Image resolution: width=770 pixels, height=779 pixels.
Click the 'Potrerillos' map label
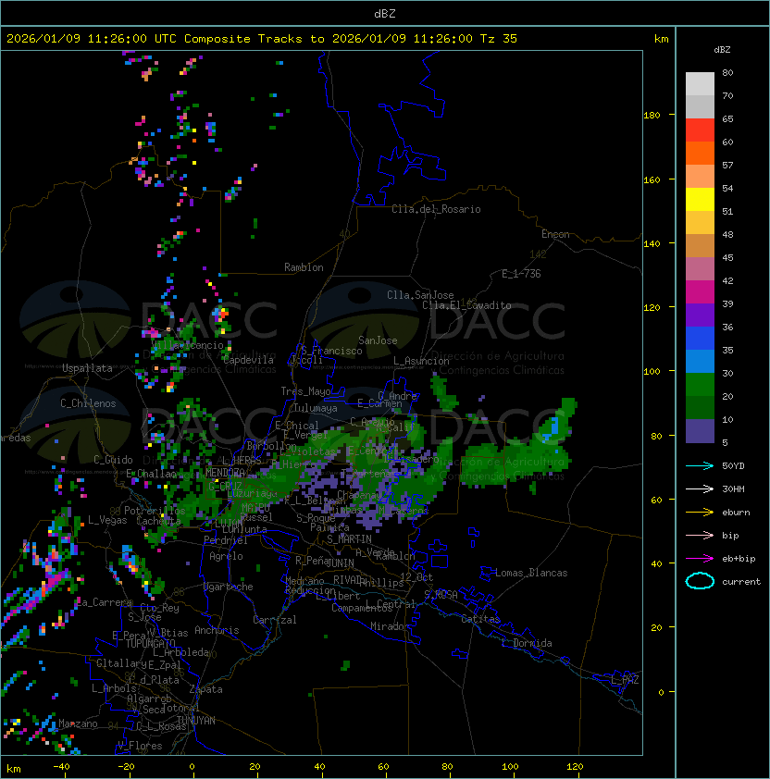point(155,511)
